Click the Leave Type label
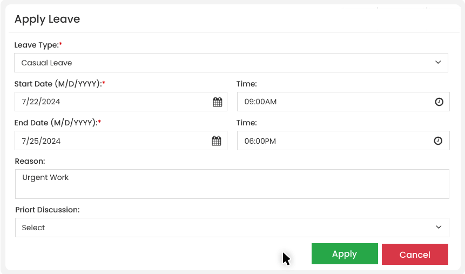Image resolution: width=465 pixels, height=274 pixels. point(36,45)
